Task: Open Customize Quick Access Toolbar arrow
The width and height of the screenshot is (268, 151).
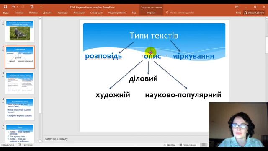Action: (x=41, y=7)
